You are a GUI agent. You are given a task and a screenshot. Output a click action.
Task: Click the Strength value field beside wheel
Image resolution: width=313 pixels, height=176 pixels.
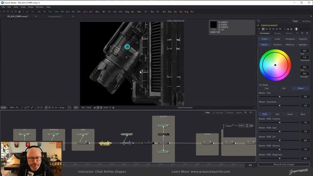pyautogui.click(x=305, y=74)
